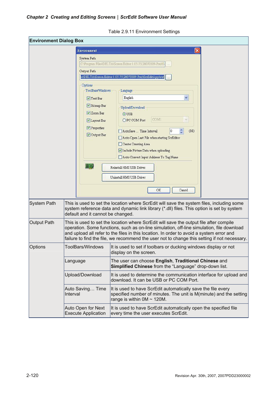Select the System Path row label
This screenshot has width=277, height=393.
pos(43,203)
